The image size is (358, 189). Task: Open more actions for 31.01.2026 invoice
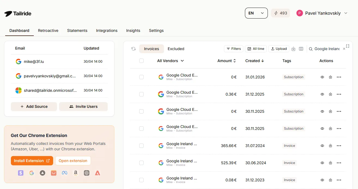(x=339, y=77)
